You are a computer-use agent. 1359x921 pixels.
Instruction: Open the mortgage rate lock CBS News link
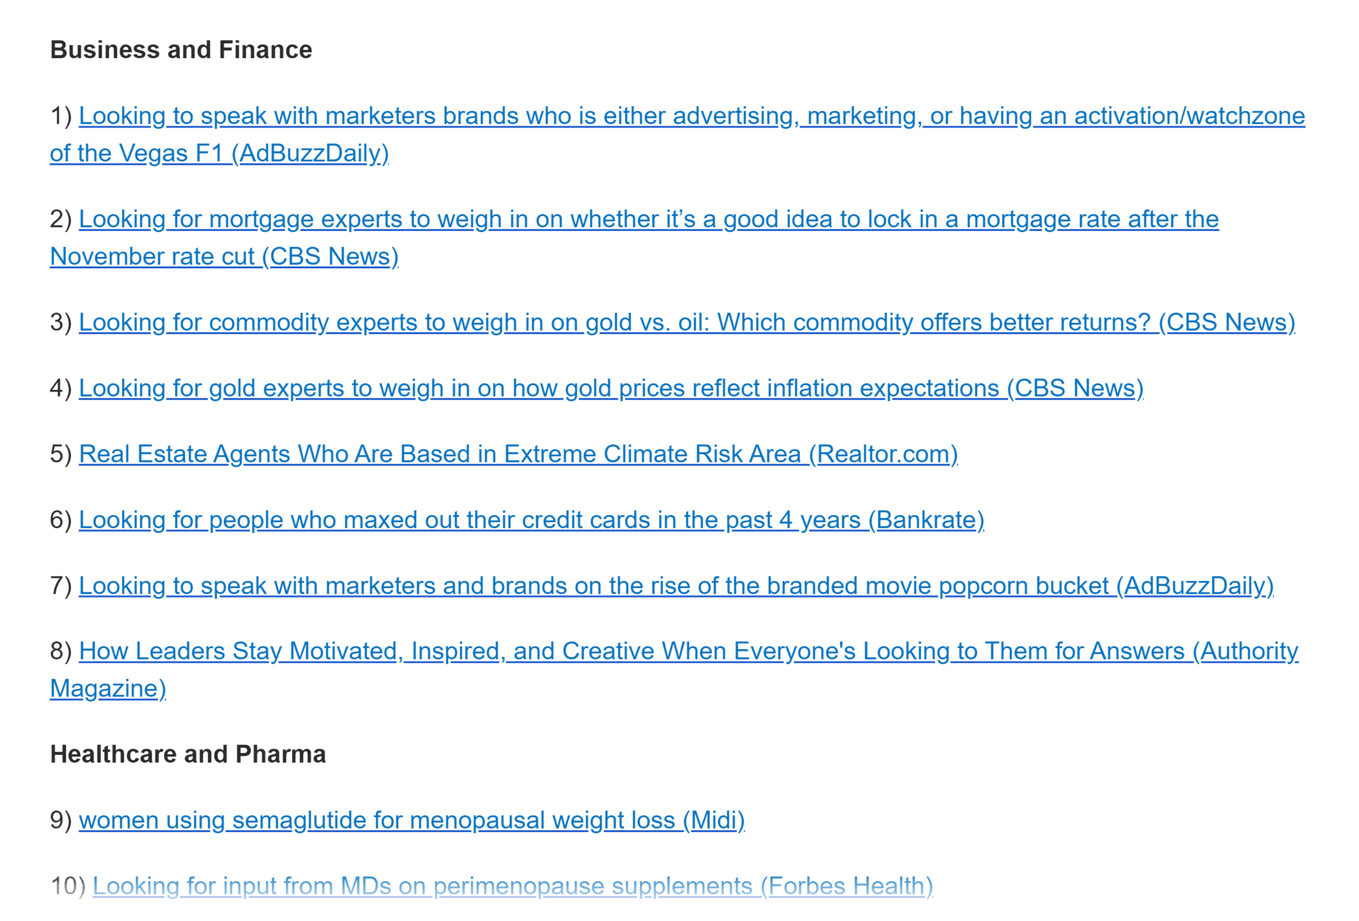(648, 220)
